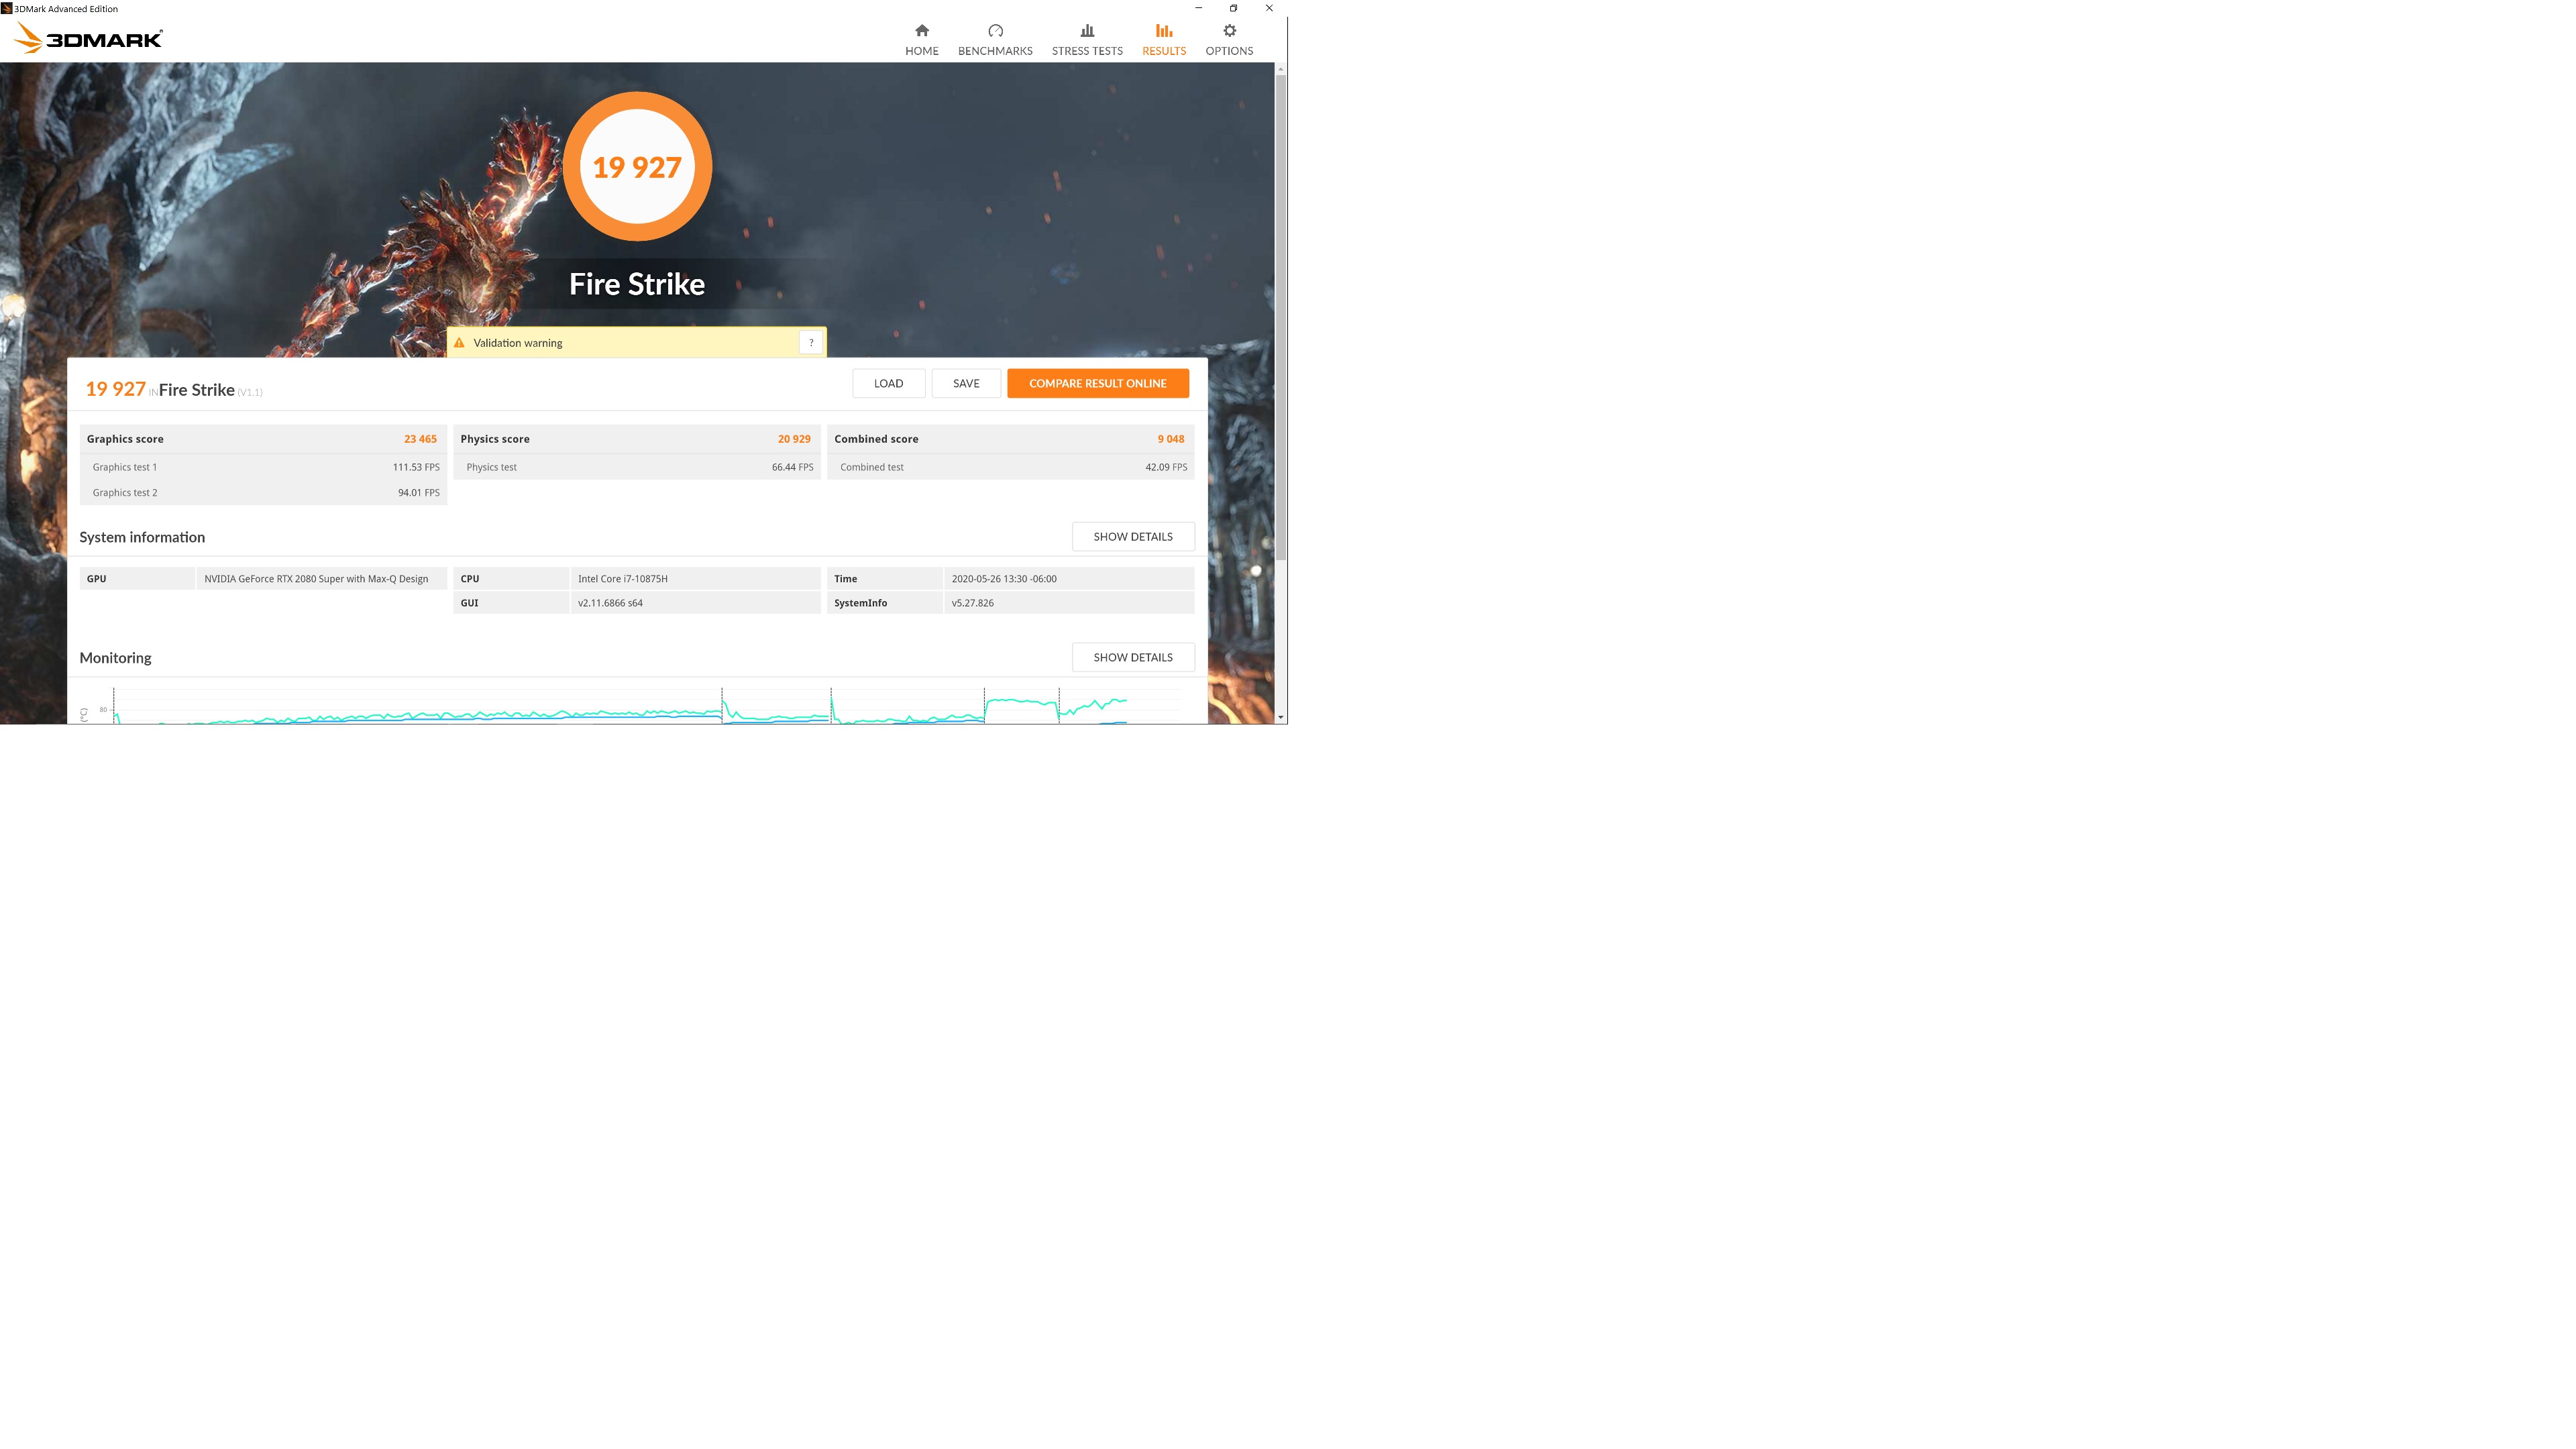Click Combined test 42.09 FPS value
Screen dimensions: 2576x1449
(x=1166, y=467)
